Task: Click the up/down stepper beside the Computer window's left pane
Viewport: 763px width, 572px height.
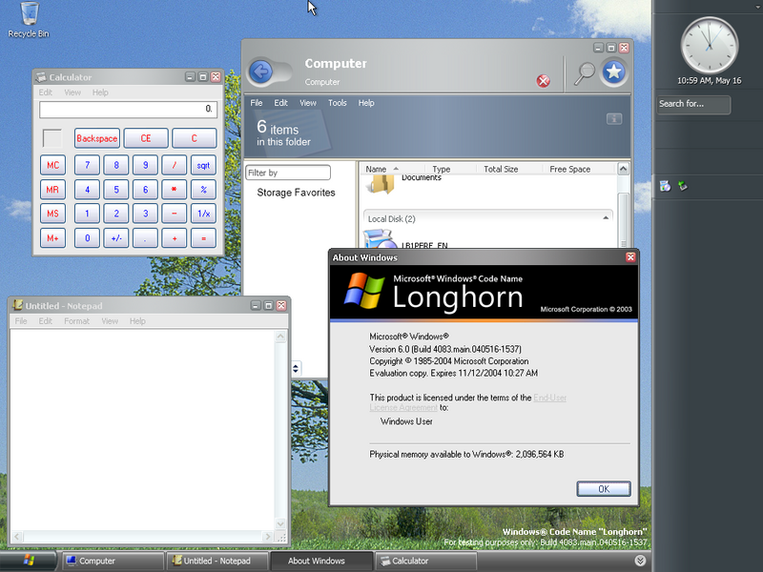Action: click(x=296, y=368)
